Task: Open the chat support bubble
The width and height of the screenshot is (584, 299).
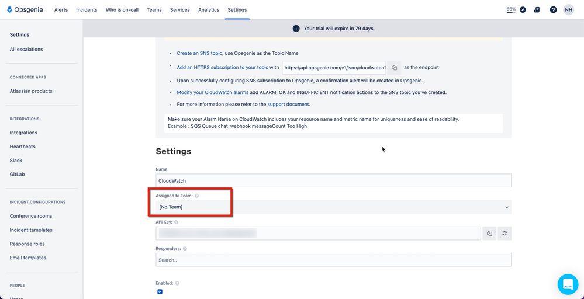Action: [x=568, y=284]
